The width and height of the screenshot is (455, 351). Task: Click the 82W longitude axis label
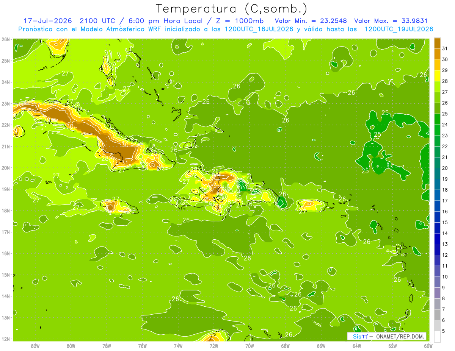coord(35,346)
